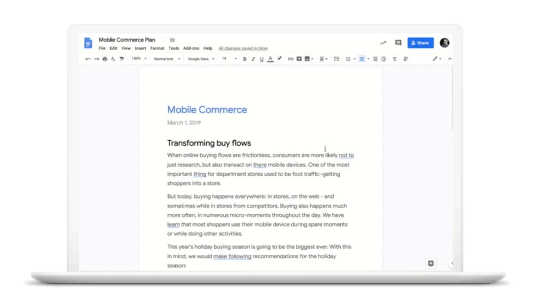The width and height of the screenshot is (538, 303).
Task: Redo the last action
Action: [x=96, y=59]
